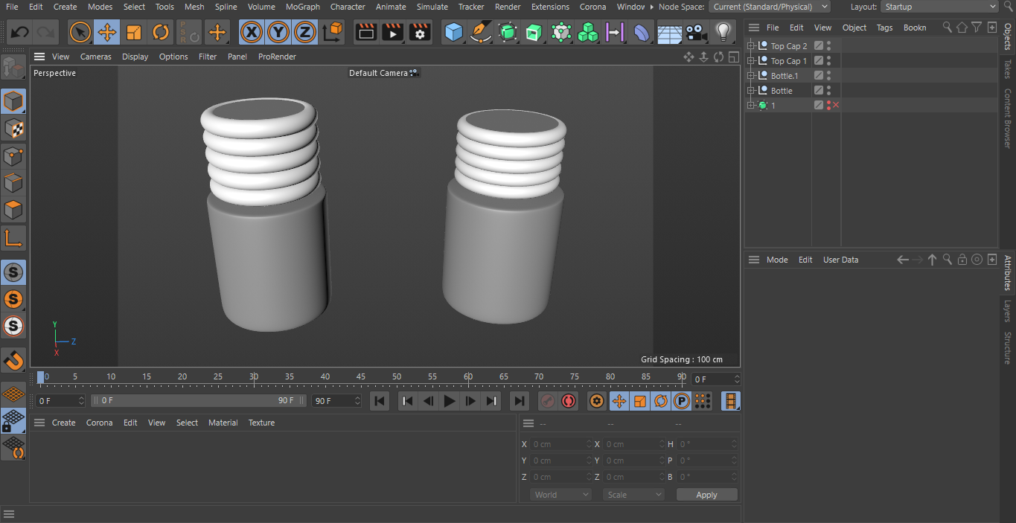
Task: Click frame 30 on the timeline ruler
Action: click(254, 378)
